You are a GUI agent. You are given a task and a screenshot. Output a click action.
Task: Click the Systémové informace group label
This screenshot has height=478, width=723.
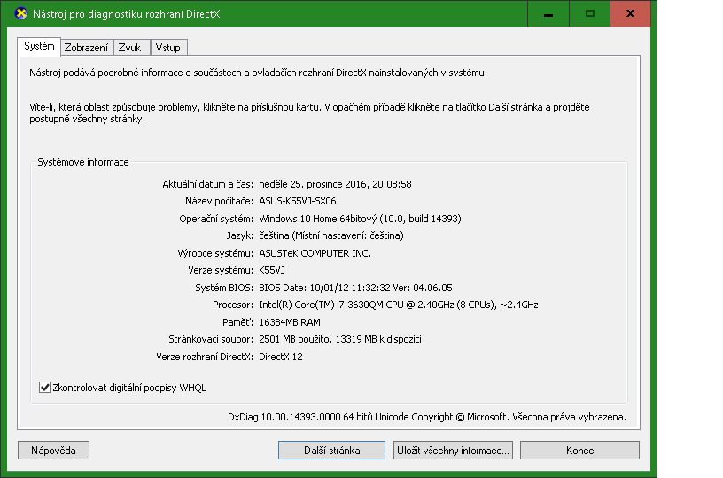83,162
